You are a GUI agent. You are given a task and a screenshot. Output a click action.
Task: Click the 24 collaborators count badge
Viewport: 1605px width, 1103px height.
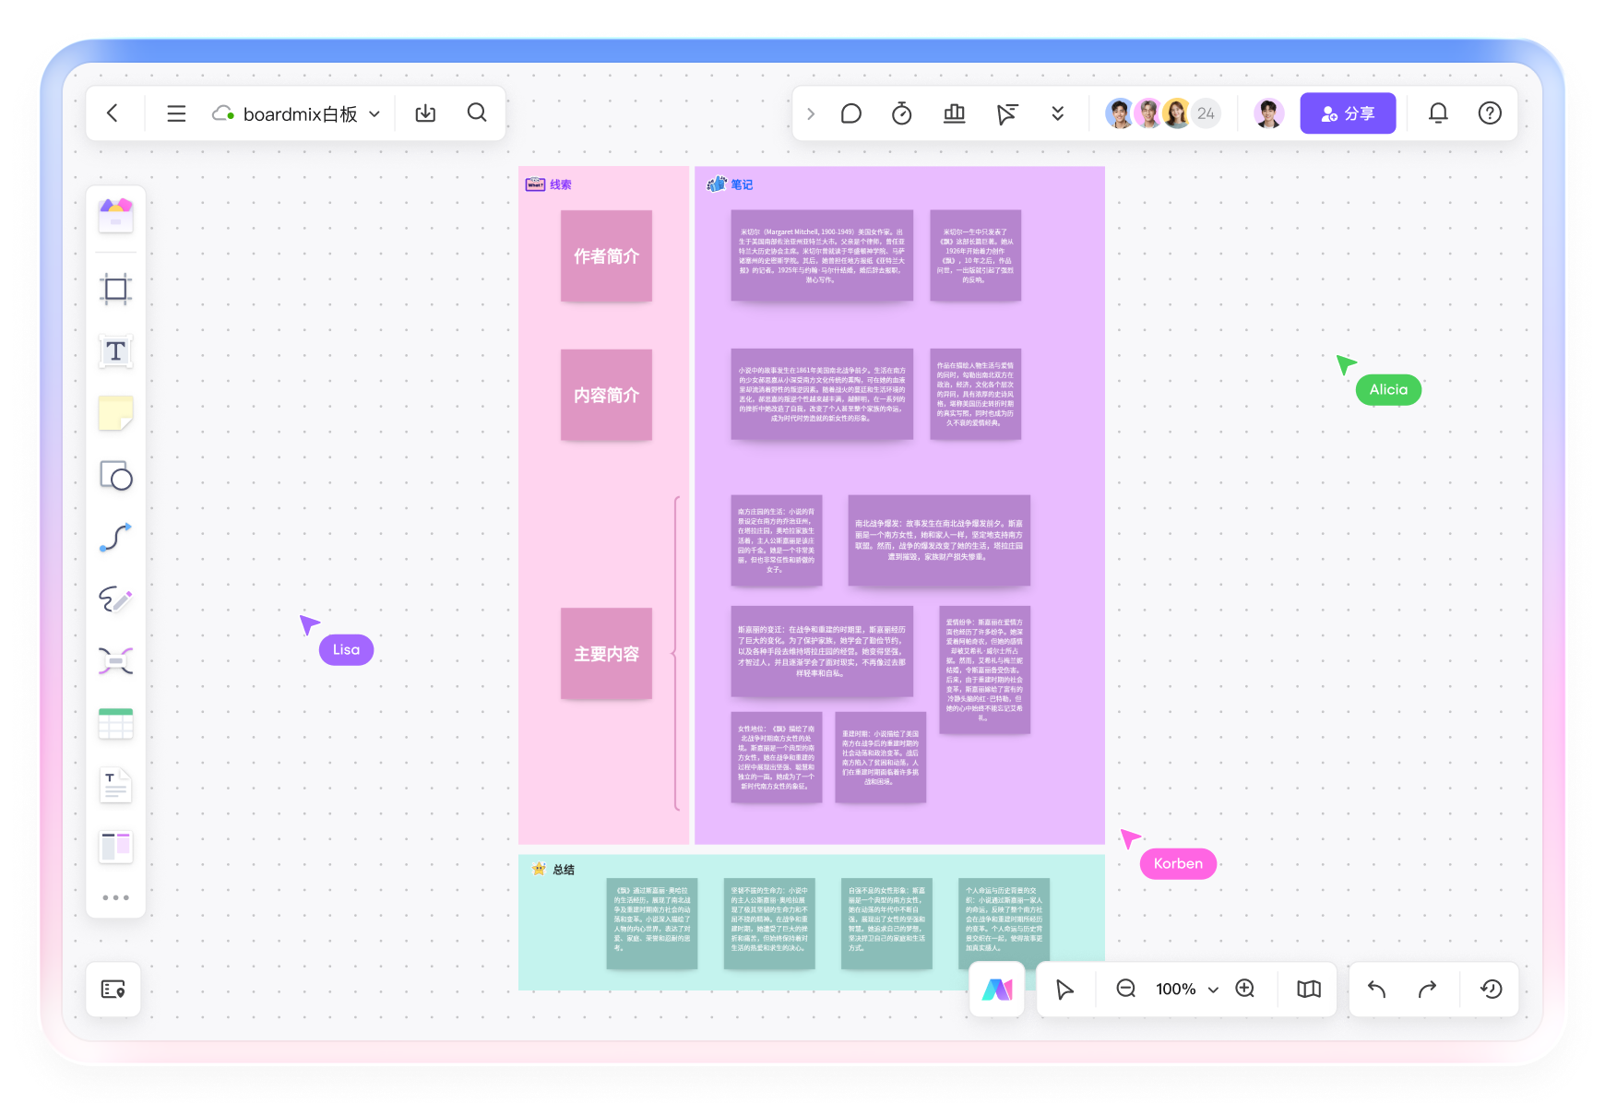tap(1206, 113)
